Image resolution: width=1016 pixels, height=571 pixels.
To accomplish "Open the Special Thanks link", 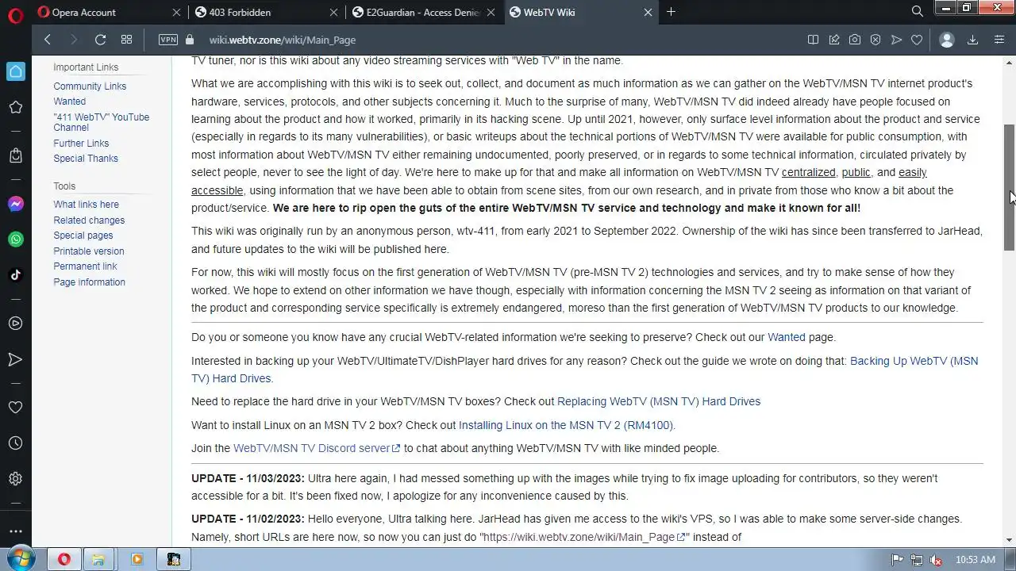I will (x=86, y=159).
